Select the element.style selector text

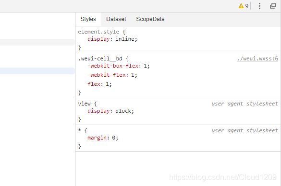coord(98,32)
